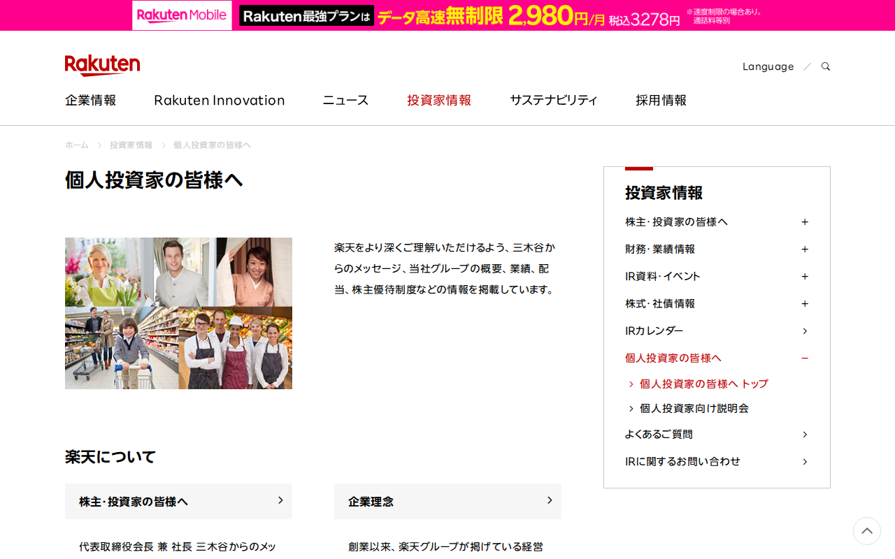Open 個人投資家の皆様へ トップ sidebar link
The width and height of the screenshot is (895, 559).
pos(704,384)
